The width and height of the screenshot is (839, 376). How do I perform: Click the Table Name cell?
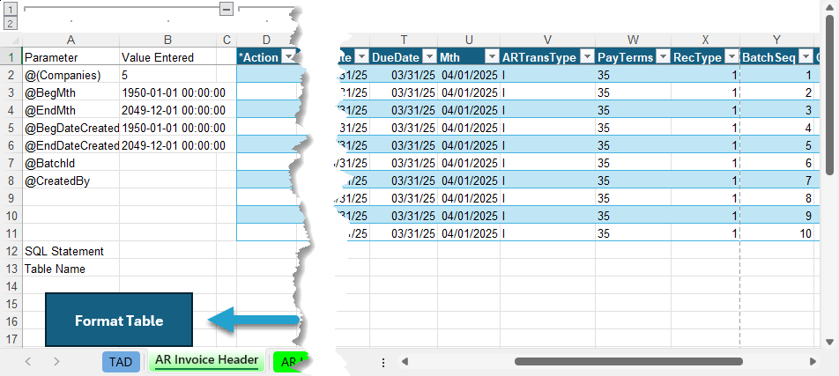coord(71,269)
